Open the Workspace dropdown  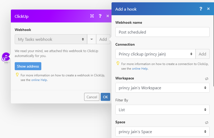[162, 88]
